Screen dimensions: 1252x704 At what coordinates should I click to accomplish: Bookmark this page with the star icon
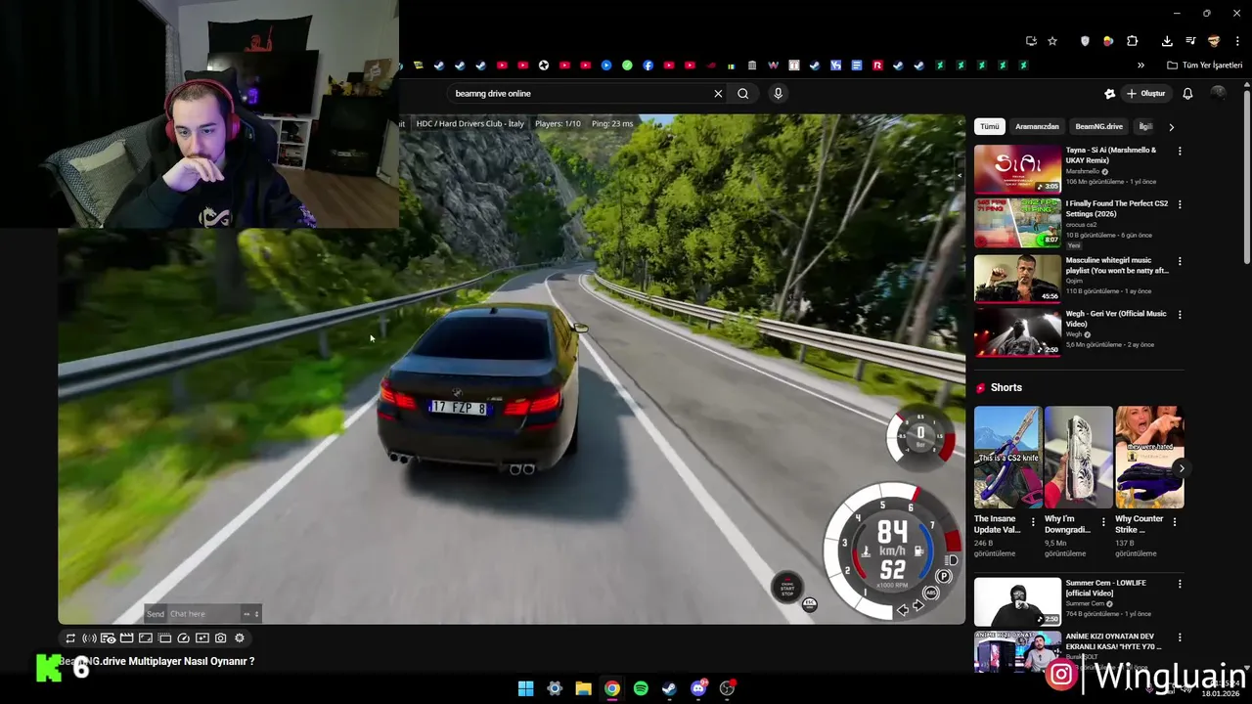point(1052,41)
